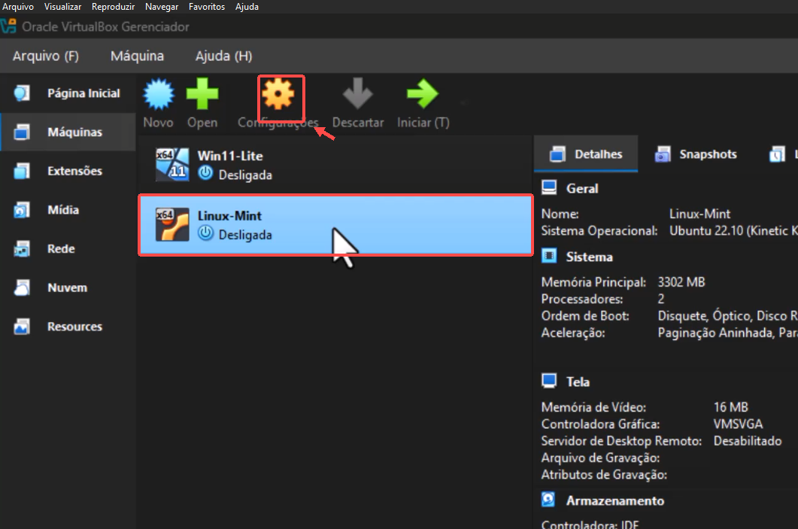This screenshot has width=798, height=529.
Task: Open the top Visualizar menu
Action: 62,7
